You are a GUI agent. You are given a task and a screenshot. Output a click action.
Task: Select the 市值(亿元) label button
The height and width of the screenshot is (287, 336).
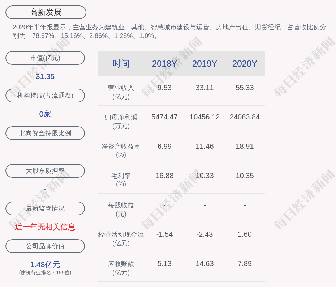point(45,58)
